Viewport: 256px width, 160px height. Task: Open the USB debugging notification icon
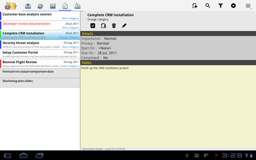[187, 155]
